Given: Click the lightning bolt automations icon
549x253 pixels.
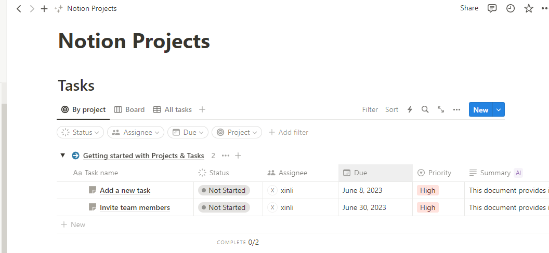Looking at the screenshot, I should [x=410, y=109].
